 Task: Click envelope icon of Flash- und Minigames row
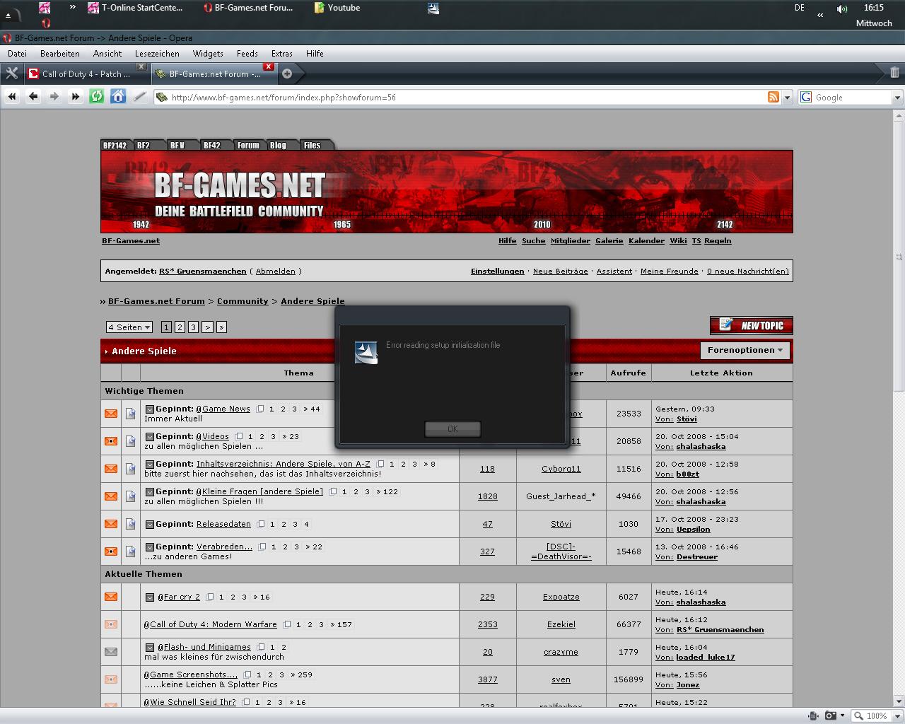coord(111,652)
